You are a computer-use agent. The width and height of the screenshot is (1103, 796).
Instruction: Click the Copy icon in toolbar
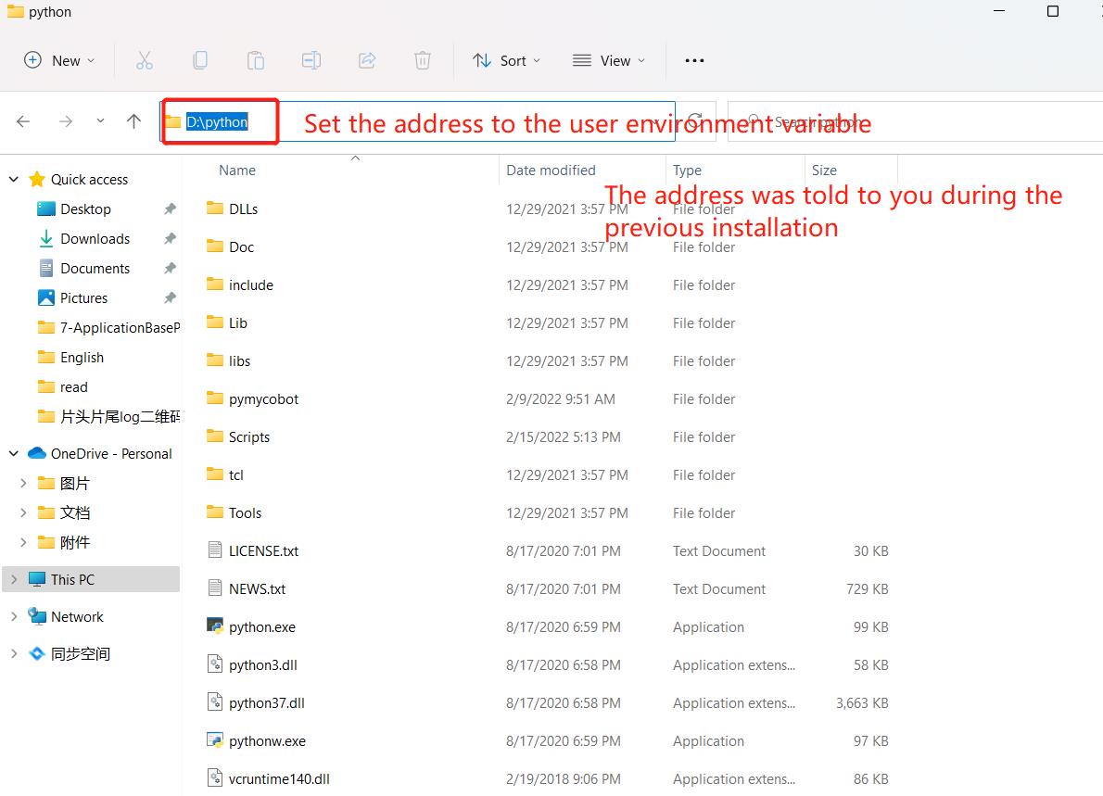[199, 61]
